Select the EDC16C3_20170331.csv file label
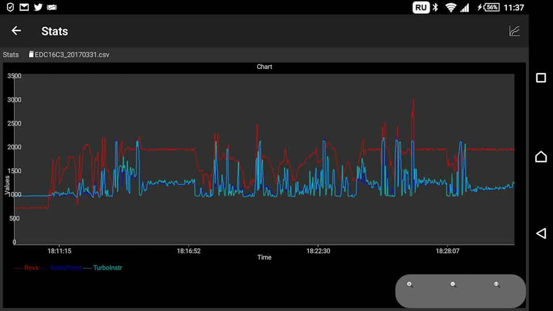This screenshot has width=553, height=311. (69, 55)
